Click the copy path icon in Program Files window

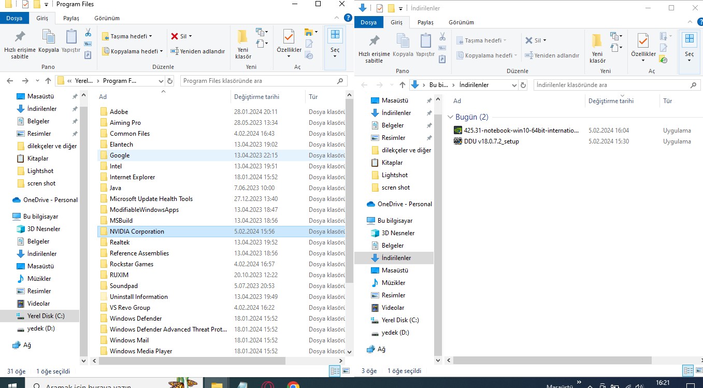tap(88, 44)
